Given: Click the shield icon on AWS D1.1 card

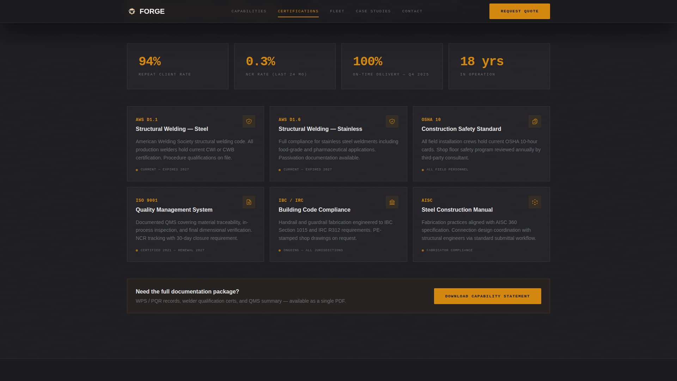Looking at the screenshot, I should [249, 121].
